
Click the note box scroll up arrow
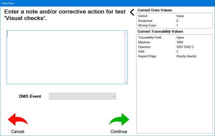click(x=125, y=33)
